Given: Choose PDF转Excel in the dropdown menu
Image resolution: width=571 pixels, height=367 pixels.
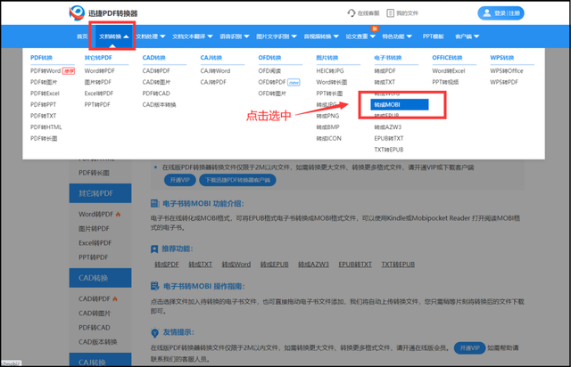Looking at the screenshot, I should 45,94.
